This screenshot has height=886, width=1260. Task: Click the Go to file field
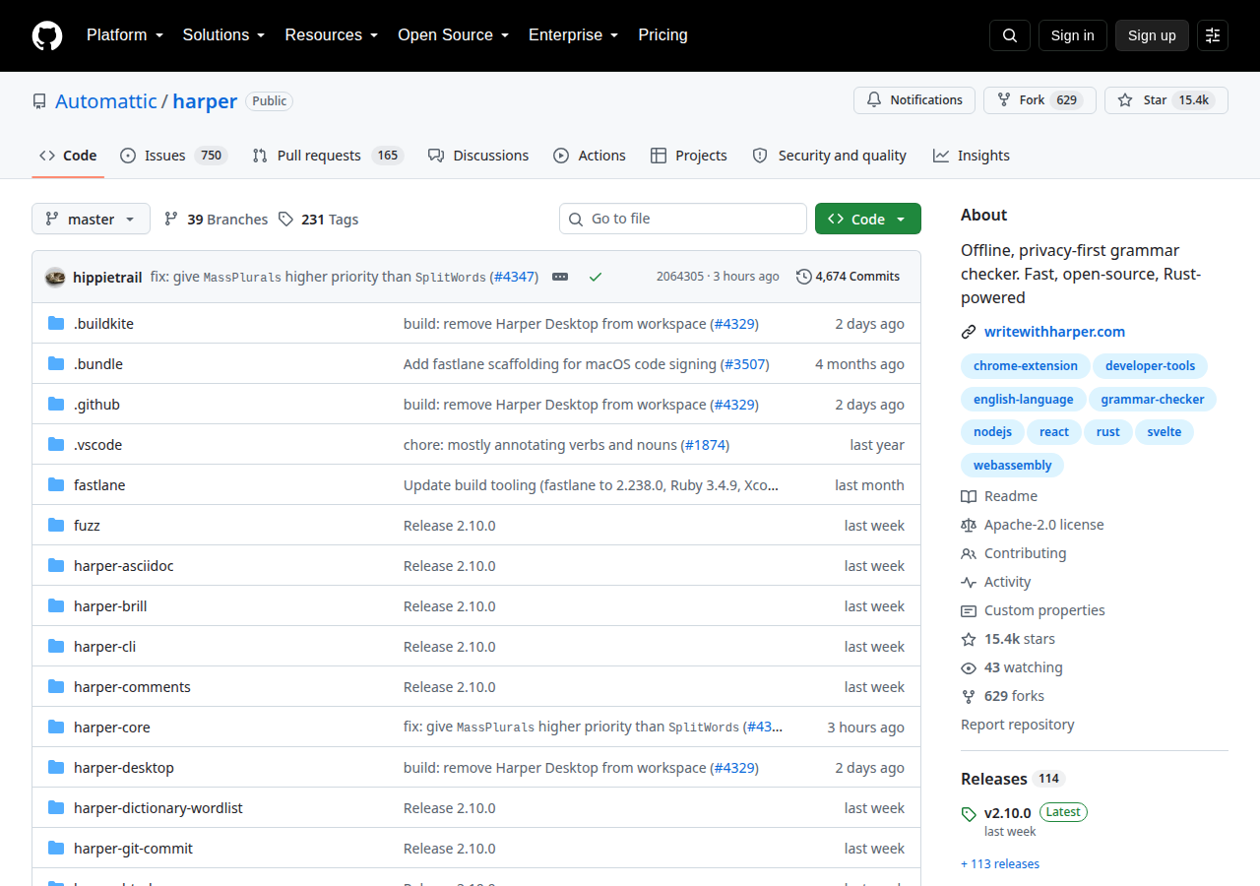[683, 219]
